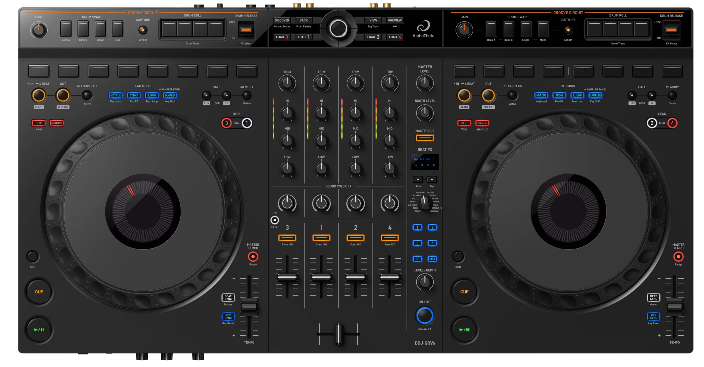The image size is (704, 367).
Task: Toggle SLIP on the left deck
Action: (x=39, y=123)
